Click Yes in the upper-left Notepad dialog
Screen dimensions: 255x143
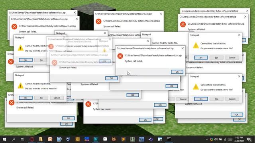25,60
